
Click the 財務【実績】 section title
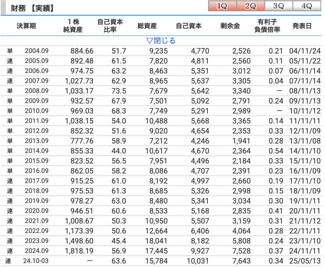pyautogui.click(x=32, y=9)
